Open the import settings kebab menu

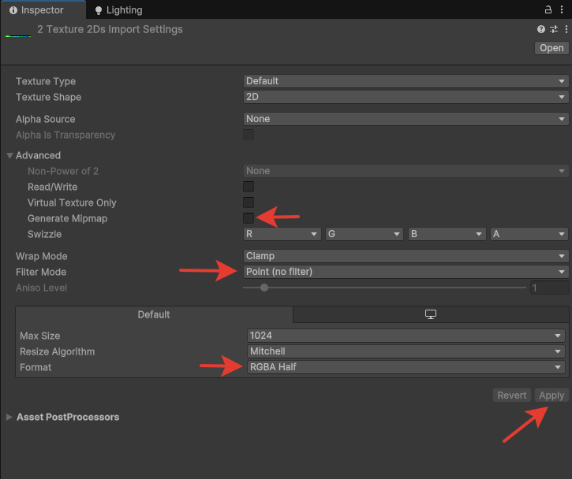point(566,29)
